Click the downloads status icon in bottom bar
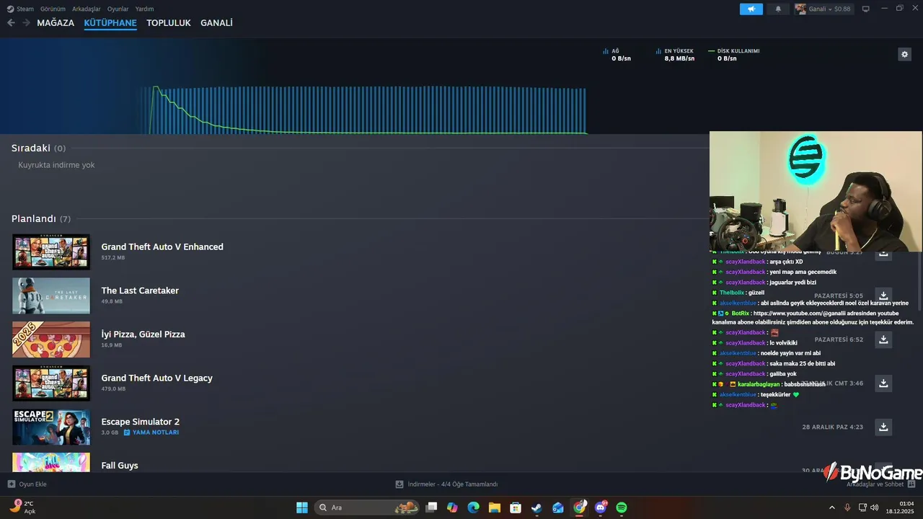 coord(399,484)
